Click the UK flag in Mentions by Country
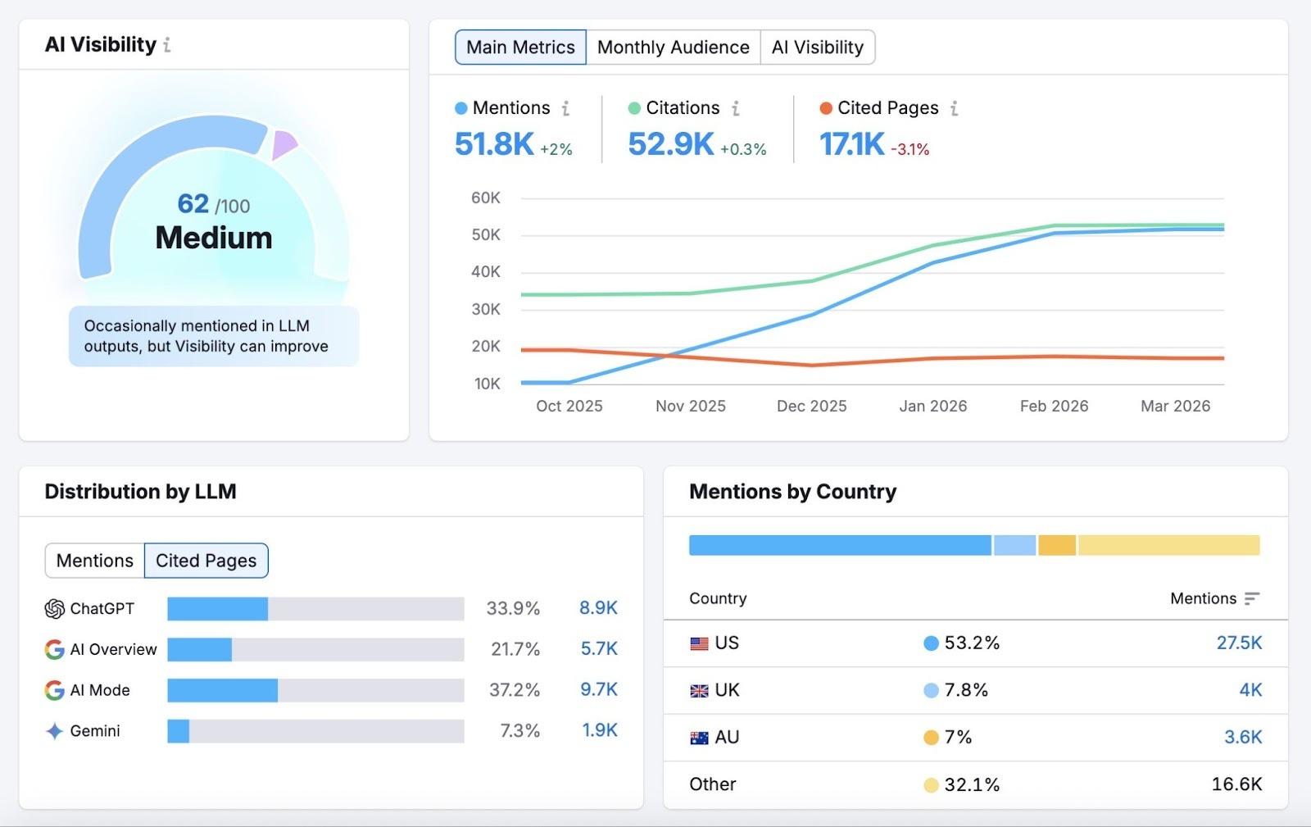The height and width of the screenshot is (827, 1311). 700,690
